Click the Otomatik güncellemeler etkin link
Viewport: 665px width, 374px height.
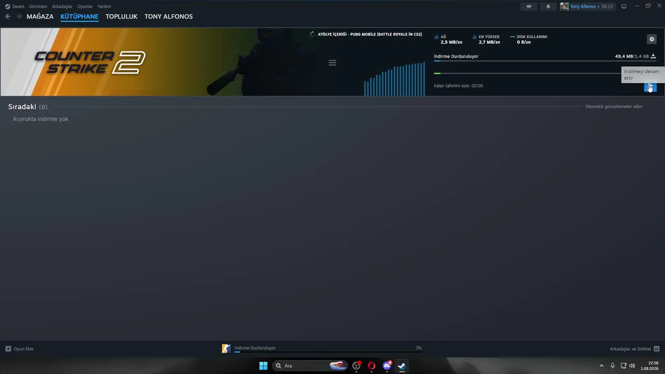tap(614, 106)
